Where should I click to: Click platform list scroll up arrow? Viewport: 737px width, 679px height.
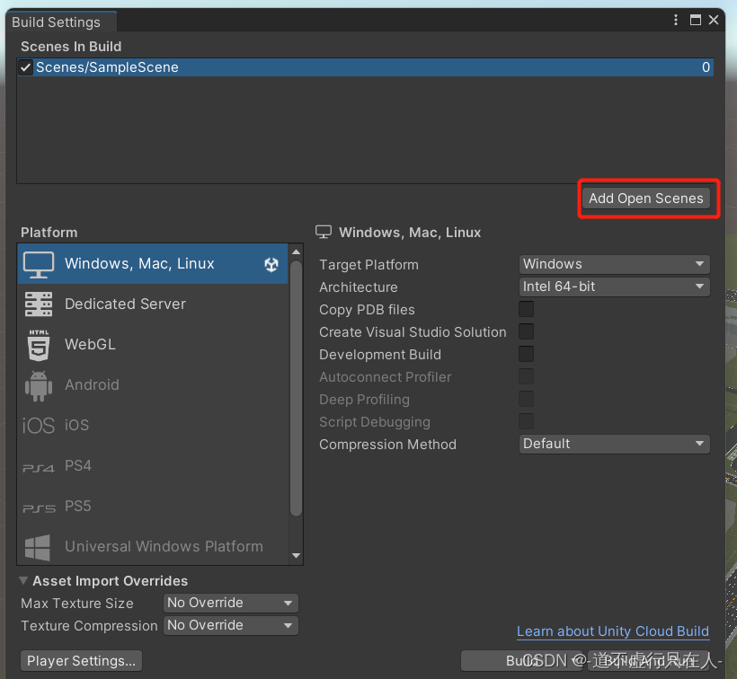click(296, 252)
